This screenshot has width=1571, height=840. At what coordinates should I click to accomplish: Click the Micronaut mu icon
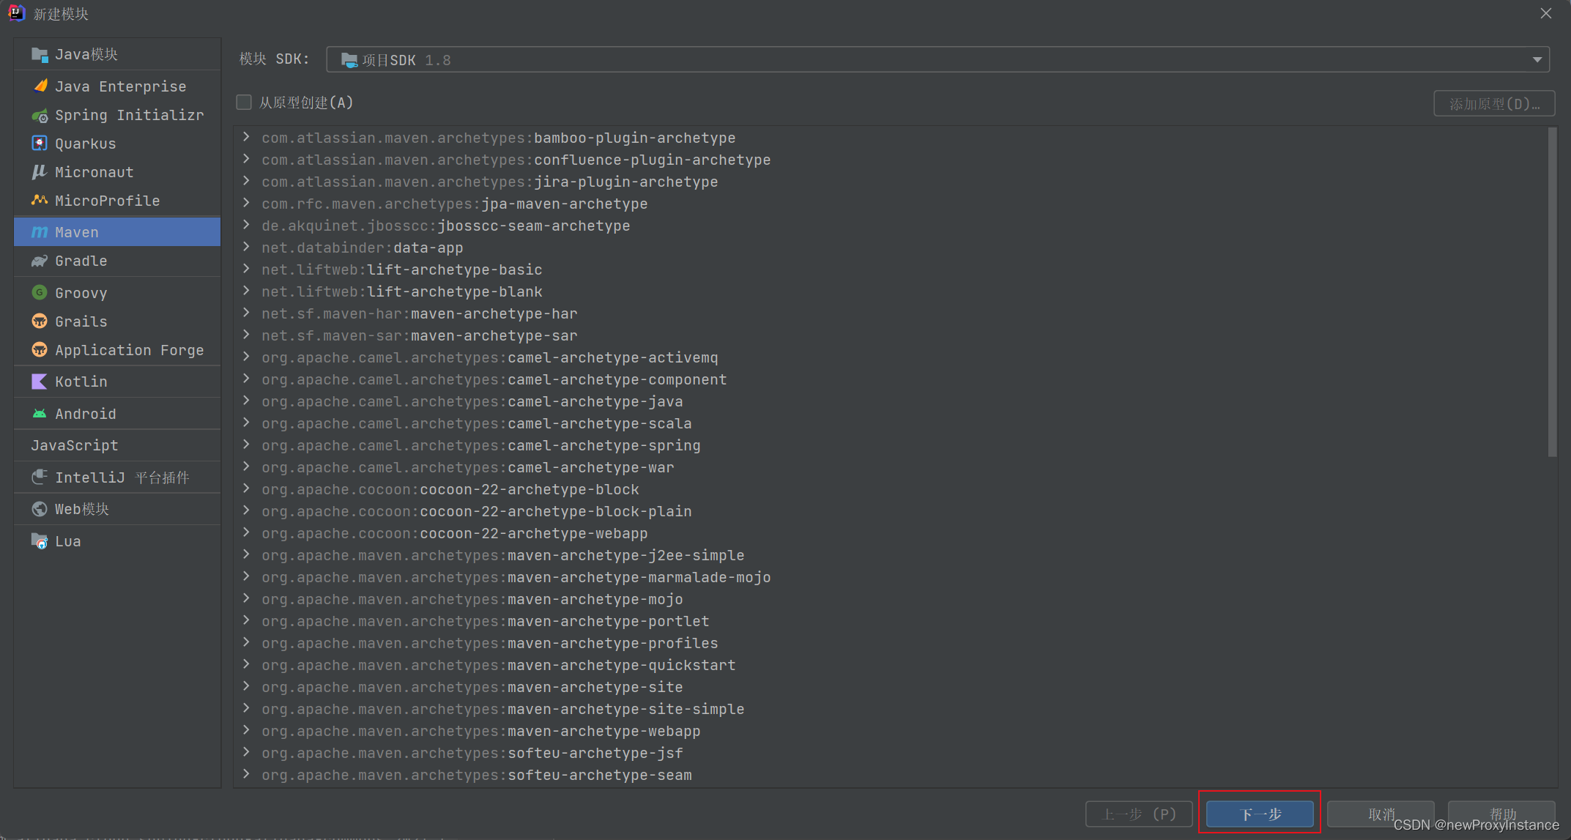click(40, 172)
